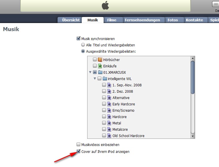The width and height of the screenshot is (219, 167).
Task: Click smart playlist icon for 1. Sep.-Nov. 2008
Action: [x=109, y=85]
